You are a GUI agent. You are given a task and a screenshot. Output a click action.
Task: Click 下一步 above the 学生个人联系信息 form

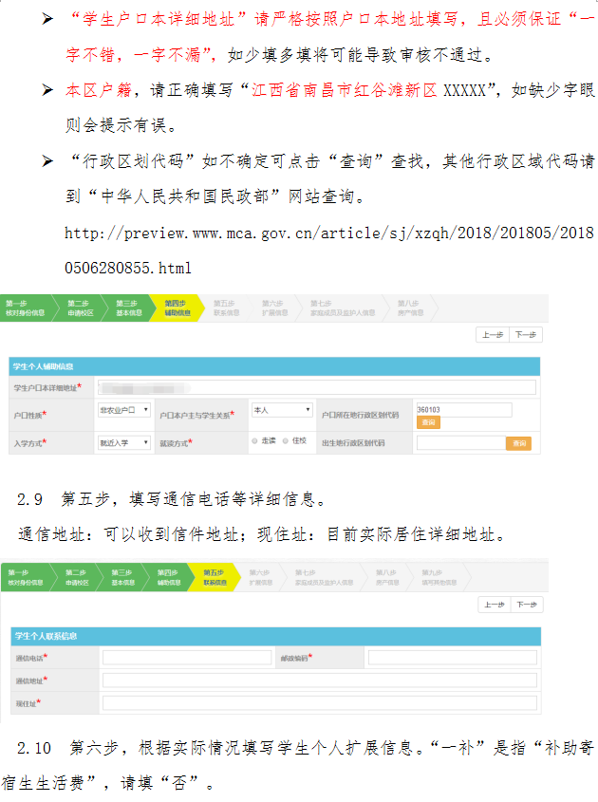(527, 605)
